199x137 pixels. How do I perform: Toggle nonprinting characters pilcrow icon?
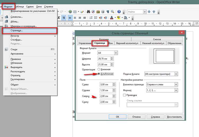tap(108, 12)
